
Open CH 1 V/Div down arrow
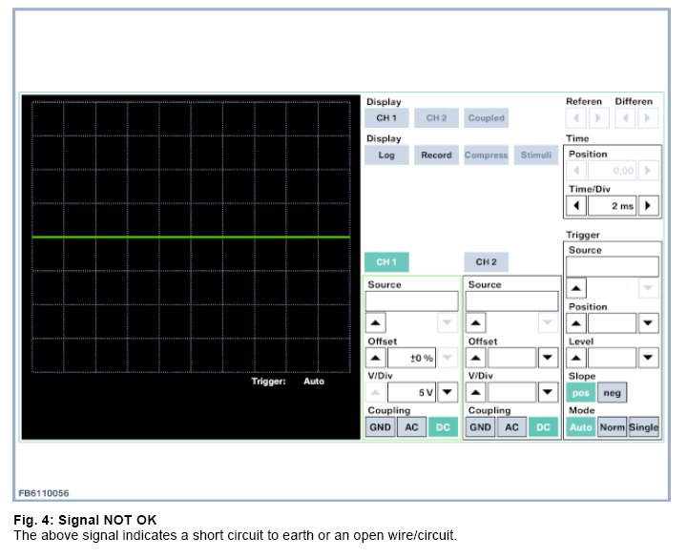pyautogui.click(x=447, y=393)
